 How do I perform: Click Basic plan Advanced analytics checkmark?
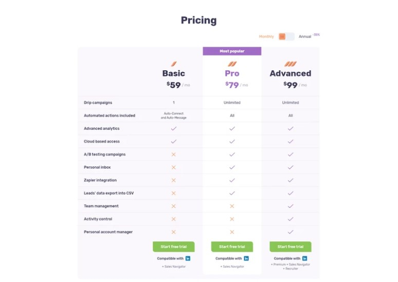(174, 128)
